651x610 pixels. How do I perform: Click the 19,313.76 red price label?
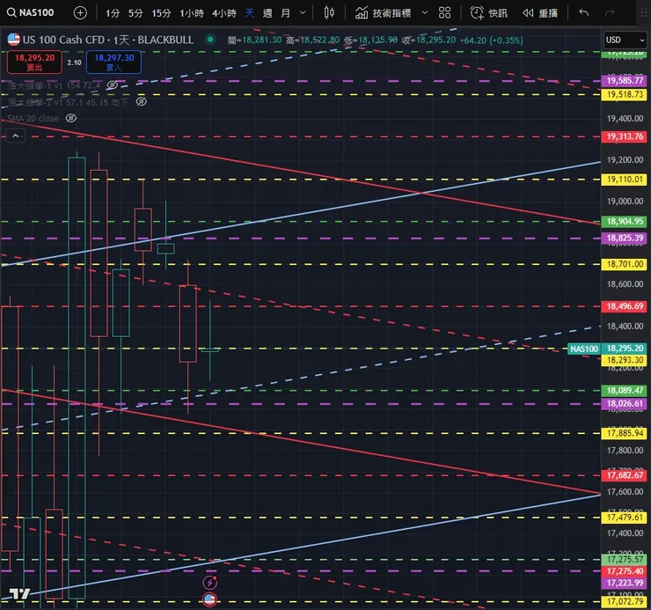pos(625,136)
